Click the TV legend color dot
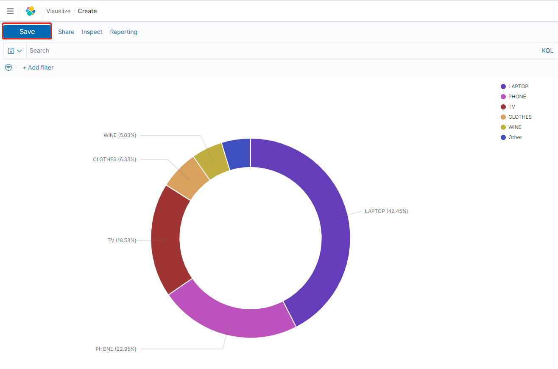The image size is (558, 369). coord(503,107)
